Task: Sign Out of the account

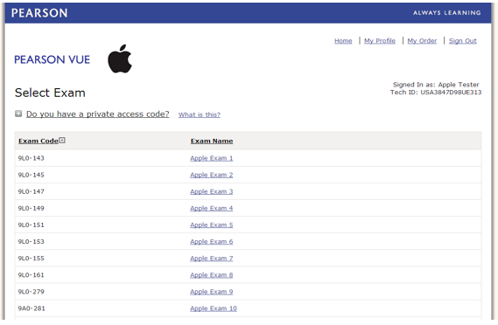Action: (463, 41)
